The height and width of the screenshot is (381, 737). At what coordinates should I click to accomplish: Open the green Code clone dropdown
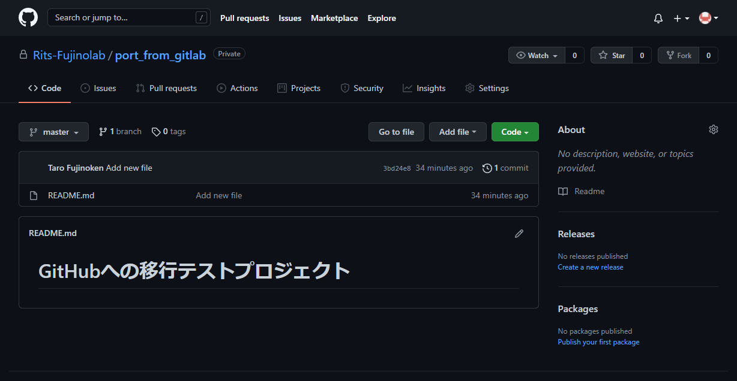514,131
